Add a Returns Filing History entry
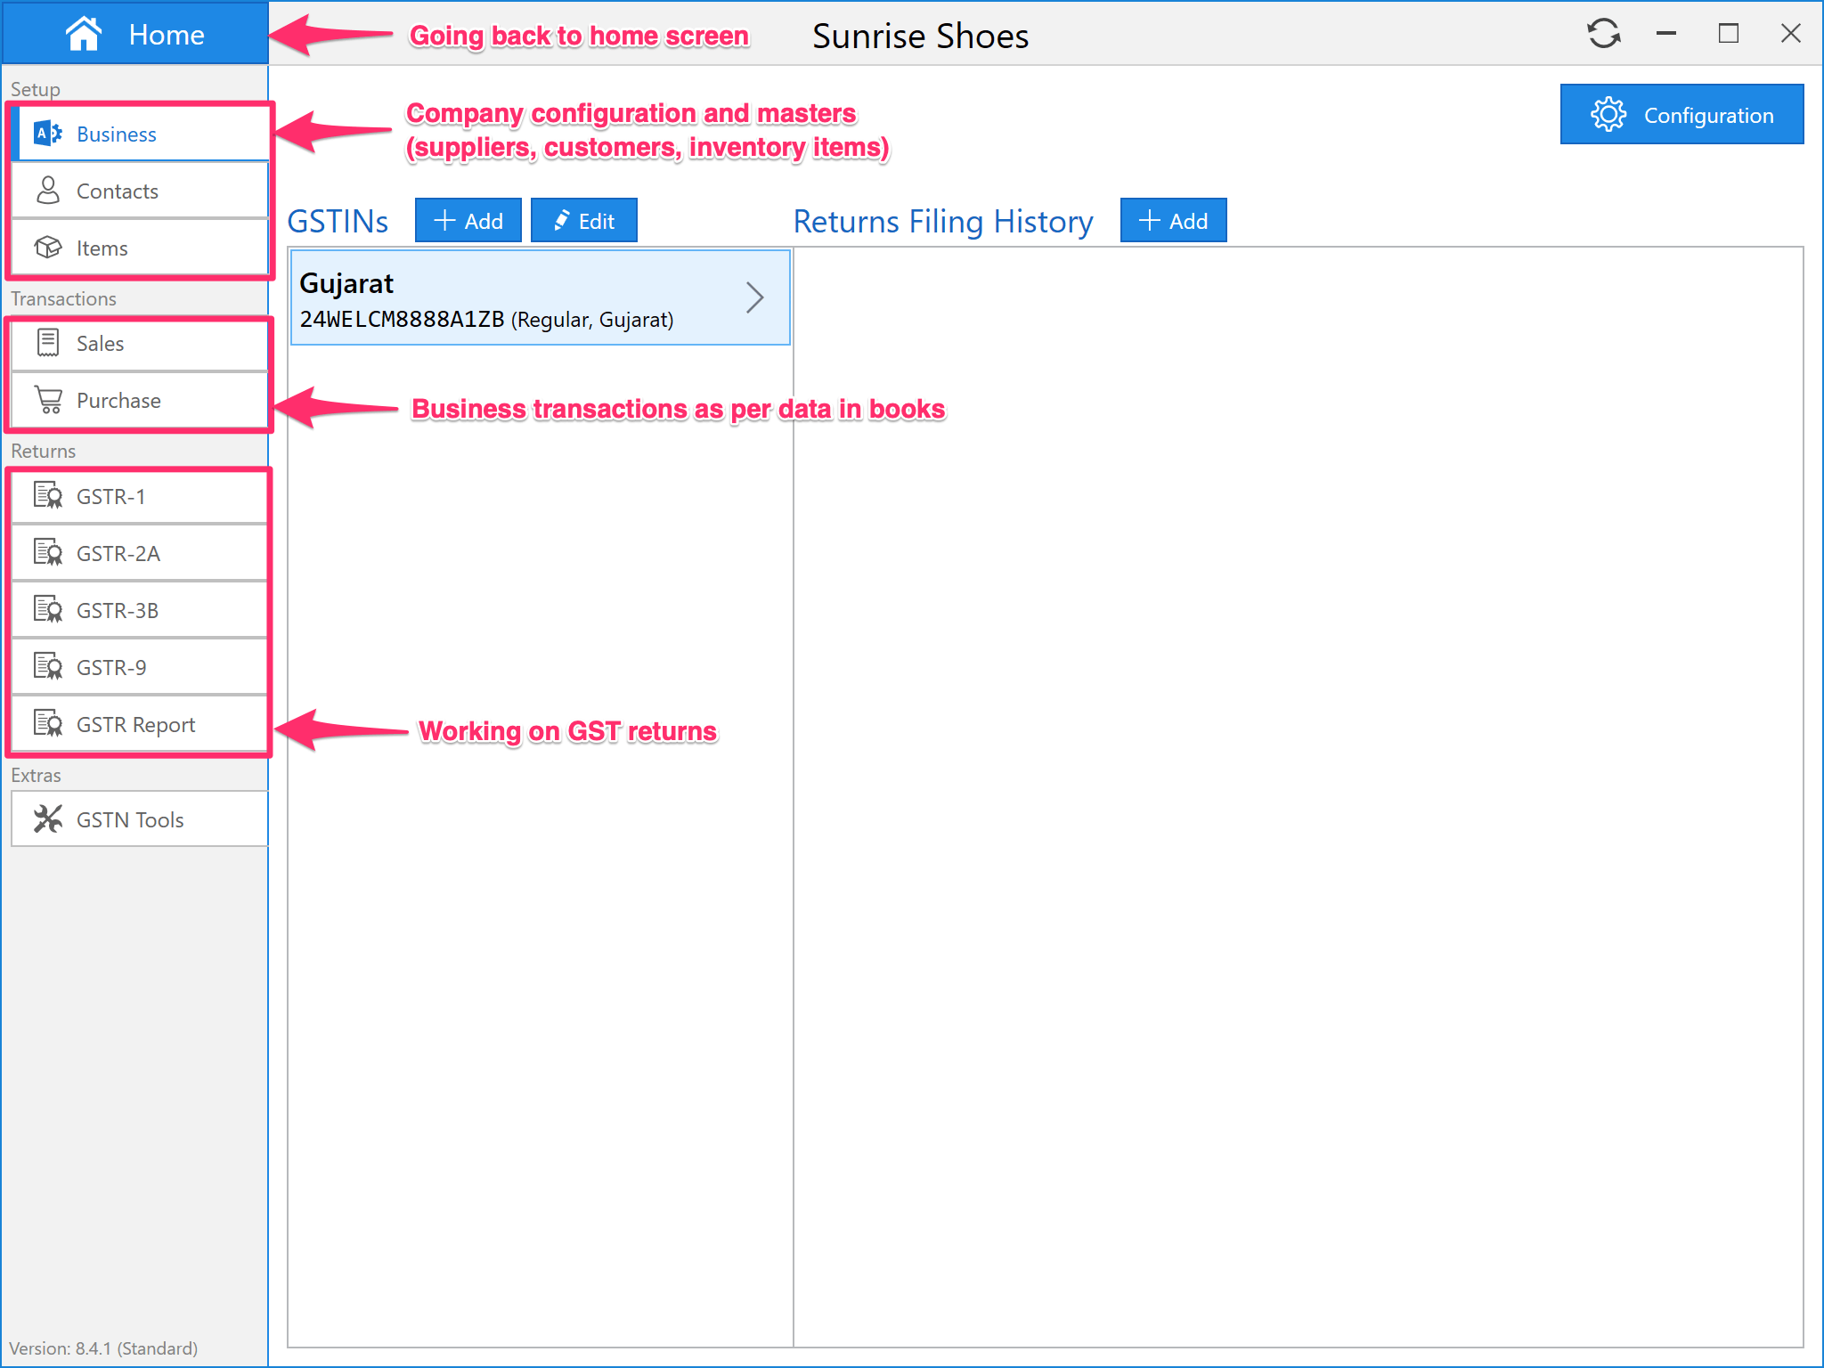Screen dimensions: 1824x1368 (1173, 221)
